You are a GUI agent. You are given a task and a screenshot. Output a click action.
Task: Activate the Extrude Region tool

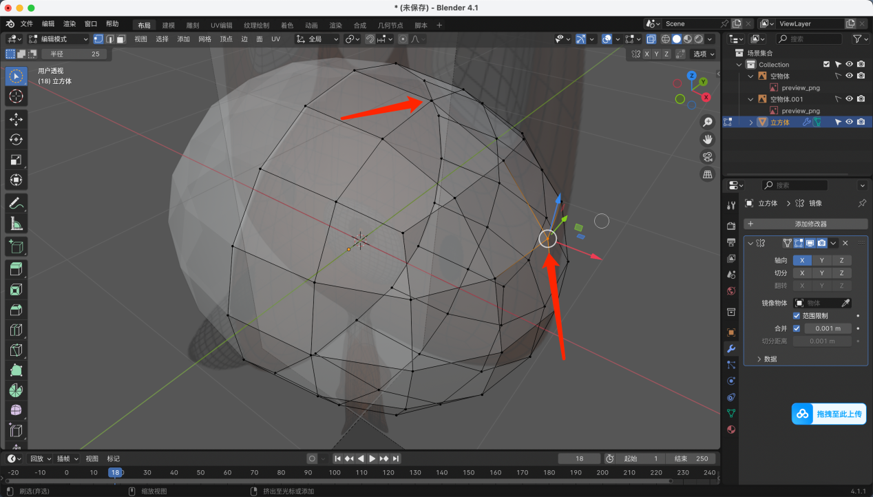pos(16,270)
